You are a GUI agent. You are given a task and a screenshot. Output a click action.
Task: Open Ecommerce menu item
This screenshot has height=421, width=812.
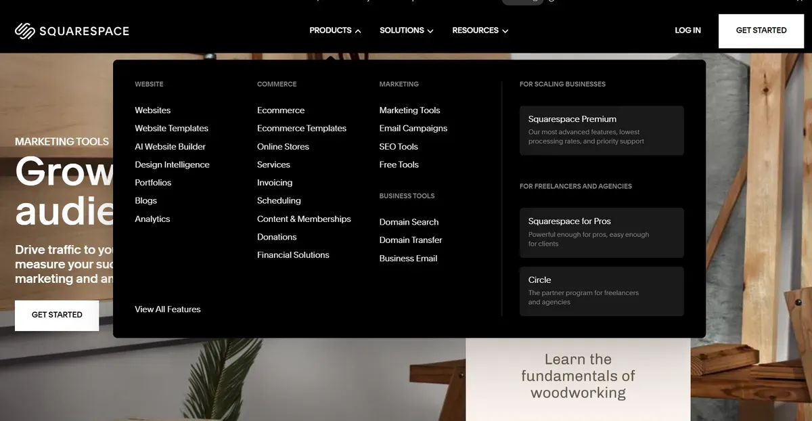281,110
